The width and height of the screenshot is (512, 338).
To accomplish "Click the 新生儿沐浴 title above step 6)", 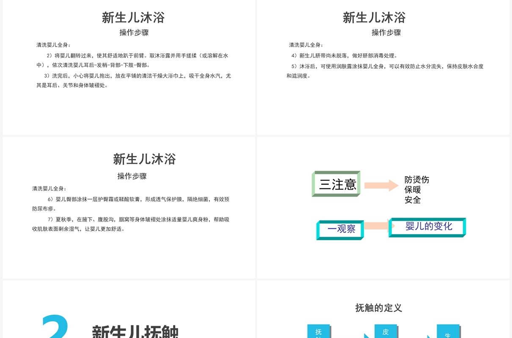I will tap(144, 159).
